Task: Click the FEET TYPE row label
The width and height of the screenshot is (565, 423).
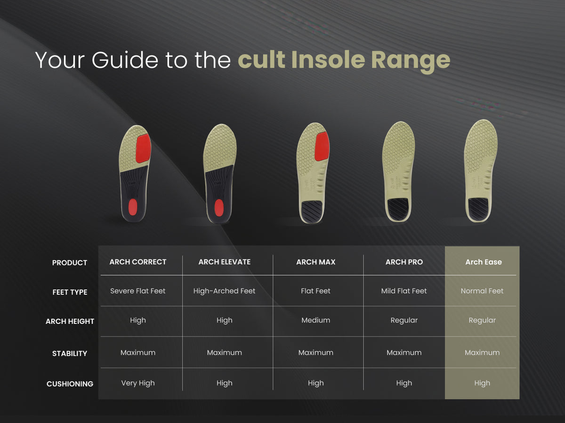Action: coord(70,292)
